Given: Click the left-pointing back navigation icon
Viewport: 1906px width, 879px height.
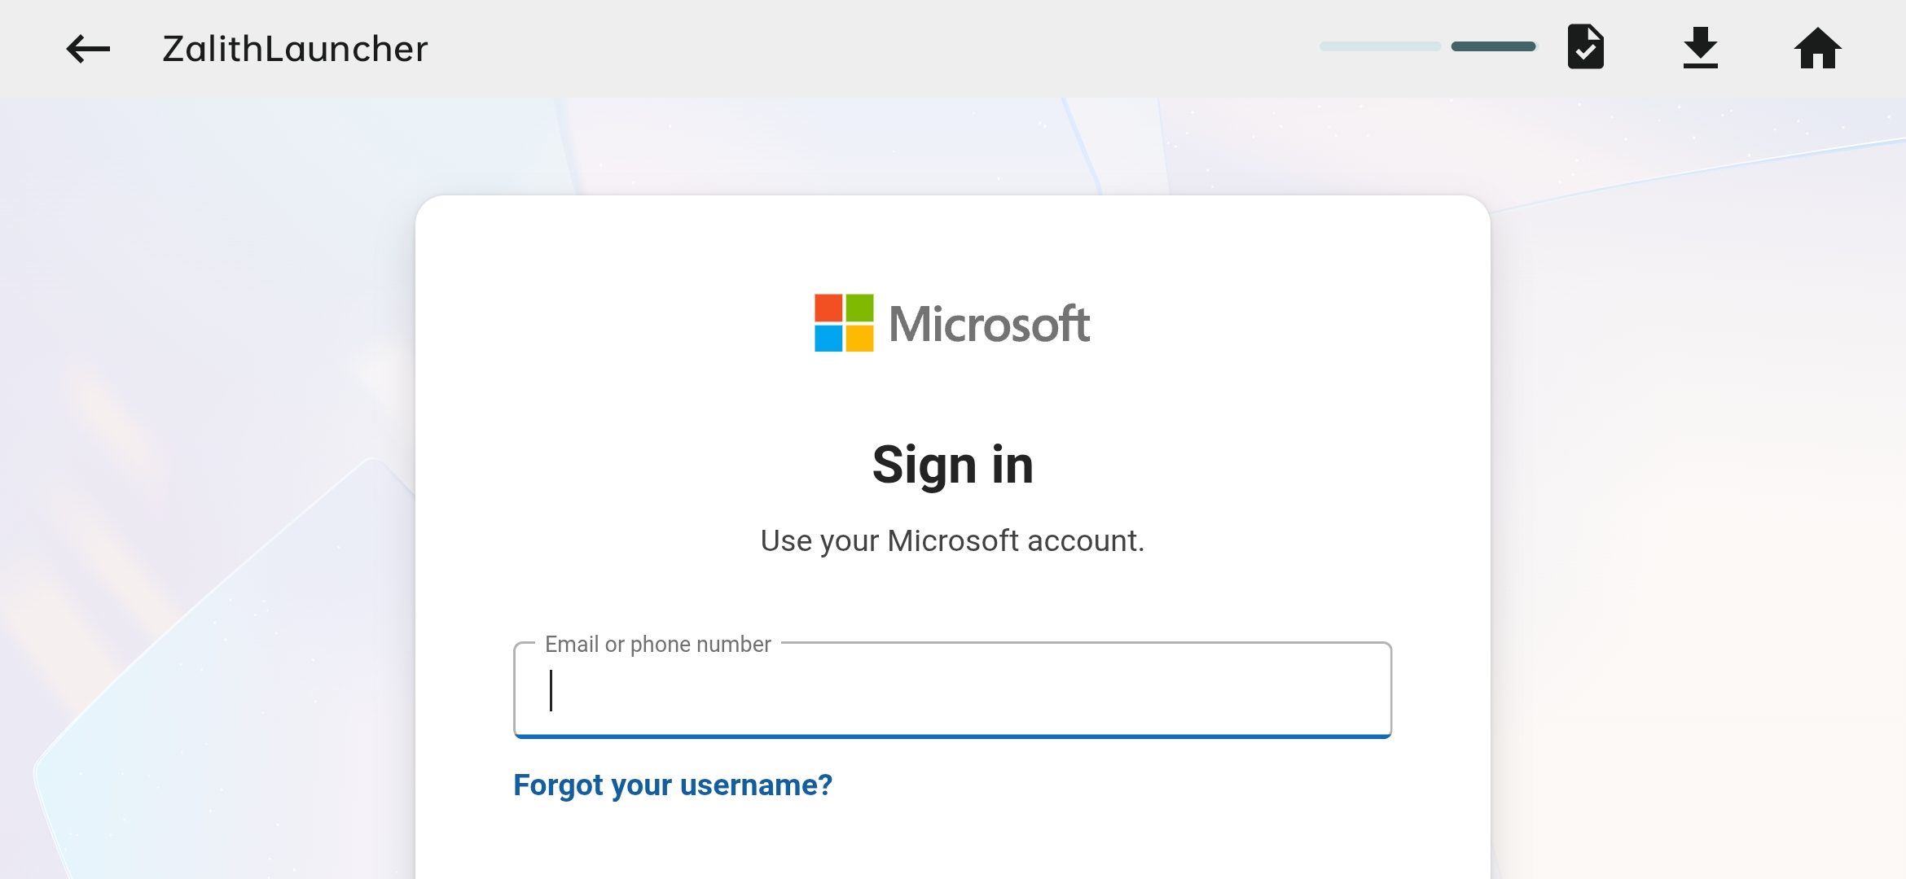Looking at the screenshot, I should click(86, 48).
